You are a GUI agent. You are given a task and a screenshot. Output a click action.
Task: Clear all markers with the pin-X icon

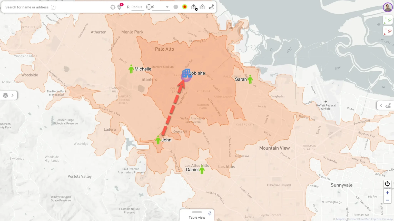(119, 7)
